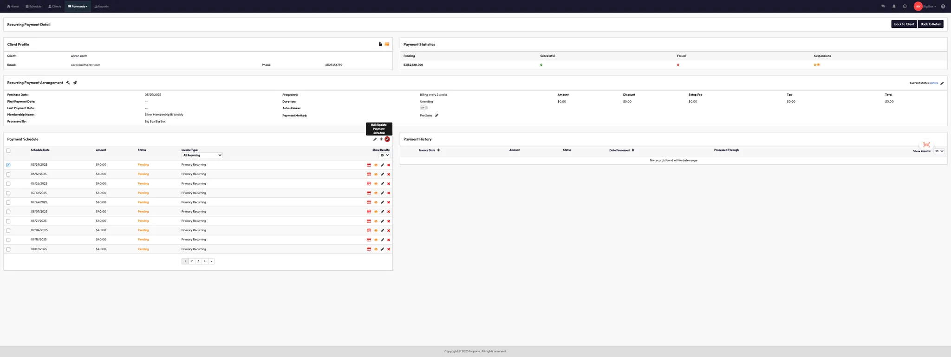Click the Bulk Update Payment Schedule icon

387,139
